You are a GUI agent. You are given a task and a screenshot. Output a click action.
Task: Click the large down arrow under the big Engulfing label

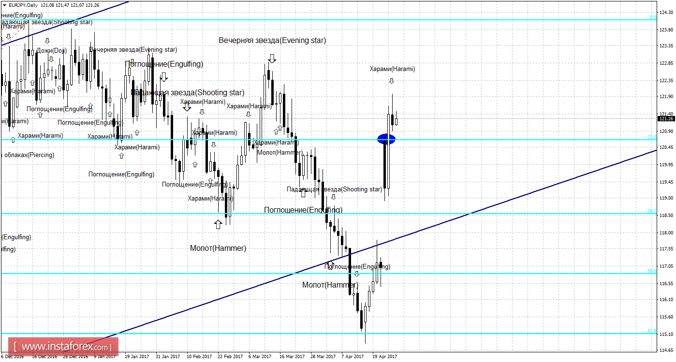[x=164, y=76]
